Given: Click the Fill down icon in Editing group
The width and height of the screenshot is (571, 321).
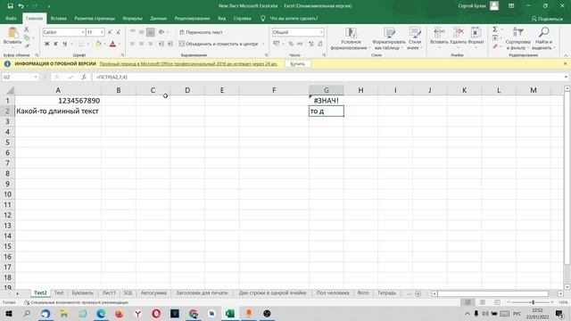Looking at the screenshot, I should tap(495, 37).
